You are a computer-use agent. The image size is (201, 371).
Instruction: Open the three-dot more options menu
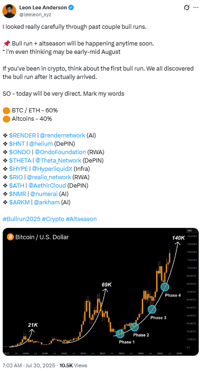pyautogui.click(x=196, y=7)
